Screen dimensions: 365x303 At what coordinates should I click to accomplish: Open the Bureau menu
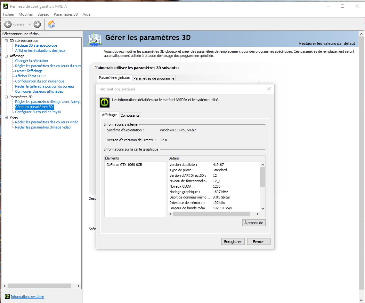[x=43, y=14]
